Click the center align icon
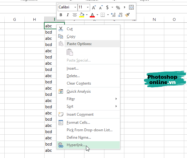This screenshot has width=187, height=158. point(75,15)
